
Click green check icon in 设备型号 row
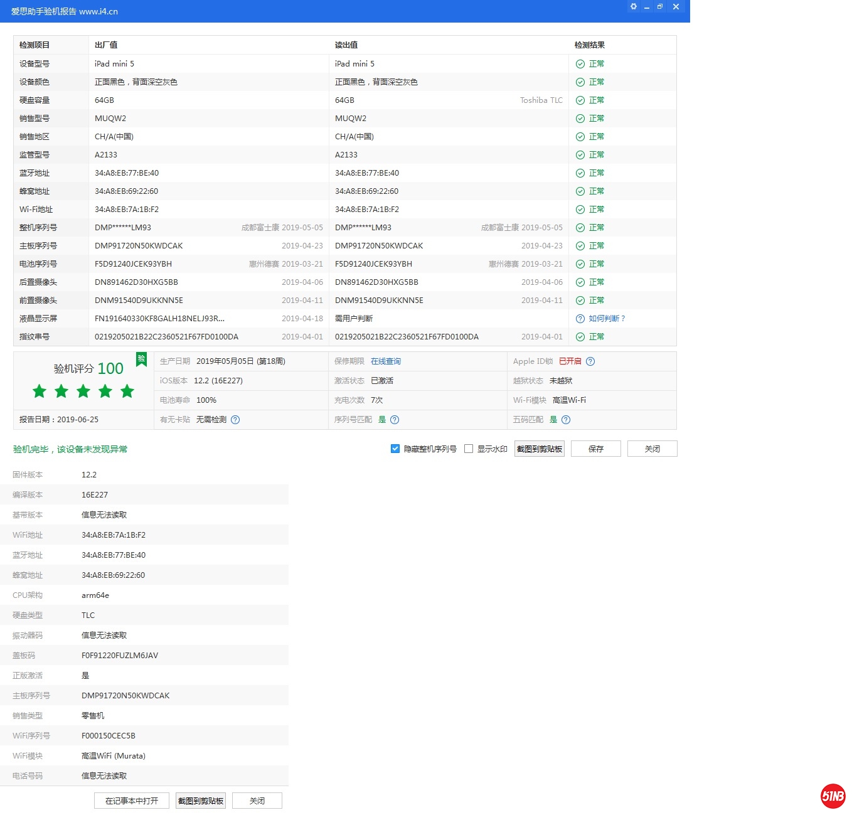(580, 64)
